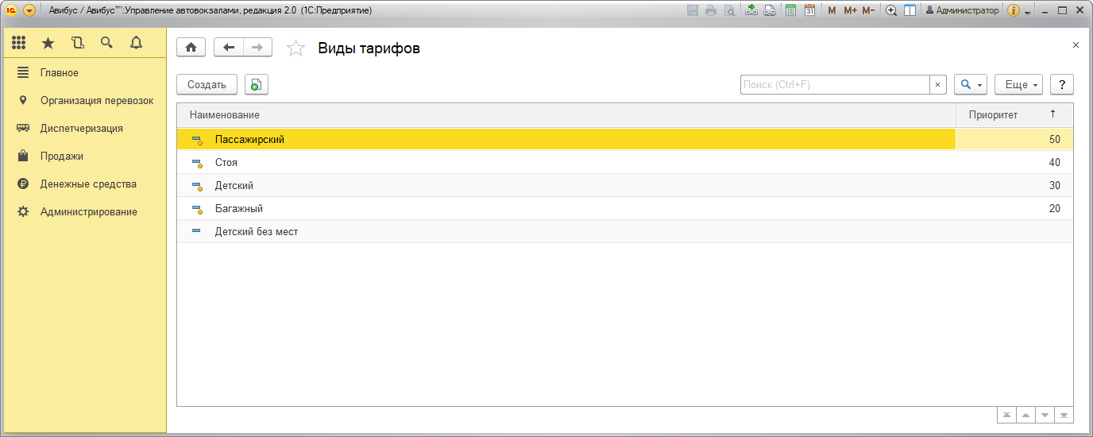Open the main 1C menu dropdown arrow

tap(29, 10)
